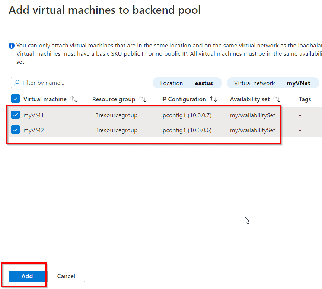The width and height of the screenshot is (322, 289).
Task: Toggle the select-all checkbox in the header row
Action: (15, 99)
